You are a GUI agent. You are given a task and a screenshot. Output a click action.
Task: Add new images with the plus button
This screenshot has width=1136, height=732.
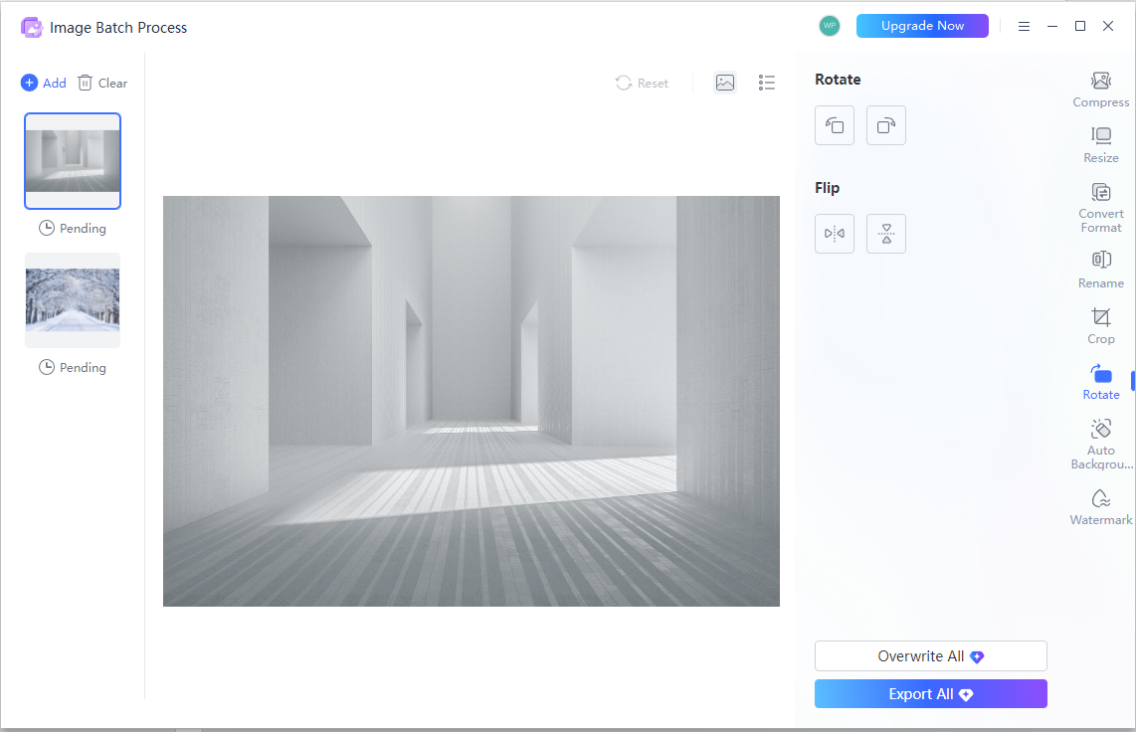click(44, 83)
